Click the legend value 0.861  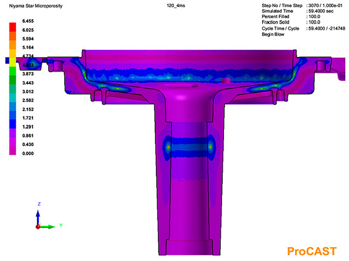[x=28, y=136]
